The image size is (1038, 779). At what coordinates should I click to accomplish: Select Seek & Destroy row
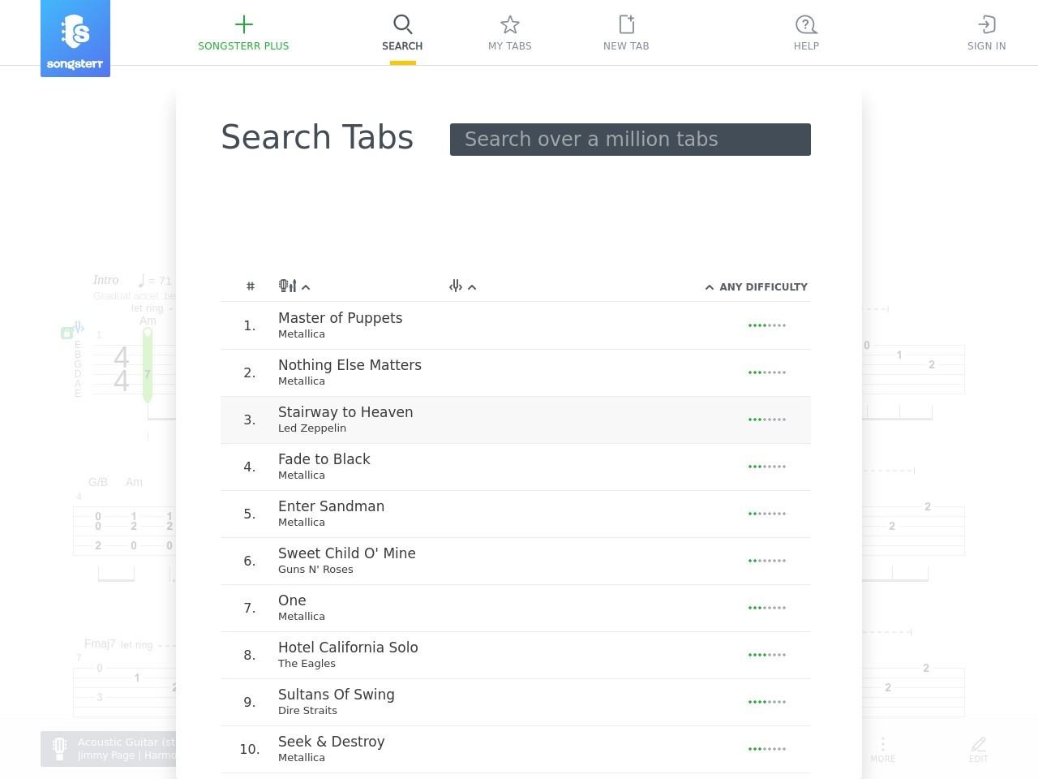tap(516, 749)
